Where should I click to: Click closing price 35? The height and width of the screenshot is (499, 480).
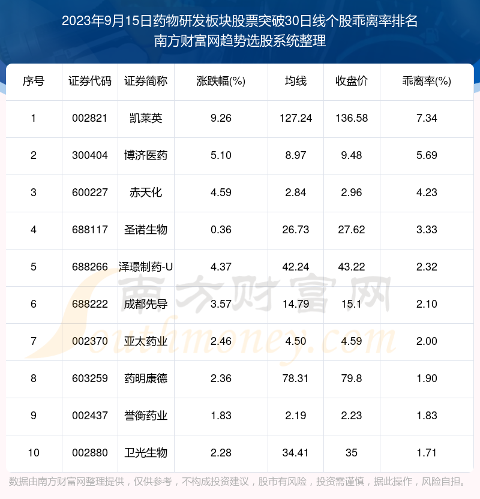click(352, 453)
